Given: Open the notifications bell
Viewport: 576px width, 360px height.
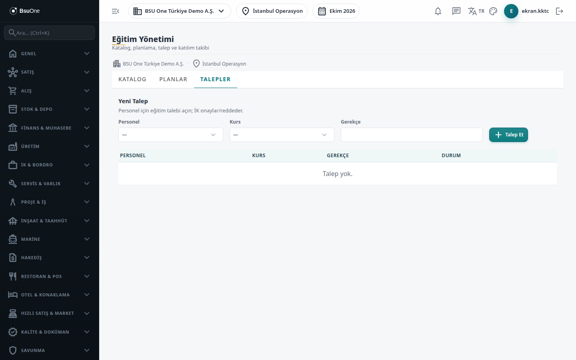Looking at the screenshot, I should pos(438,11).
